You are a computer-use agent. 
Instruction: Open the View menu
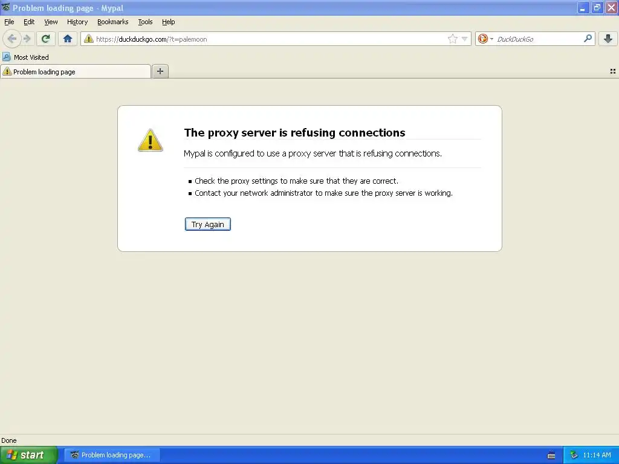click(51, 22)
